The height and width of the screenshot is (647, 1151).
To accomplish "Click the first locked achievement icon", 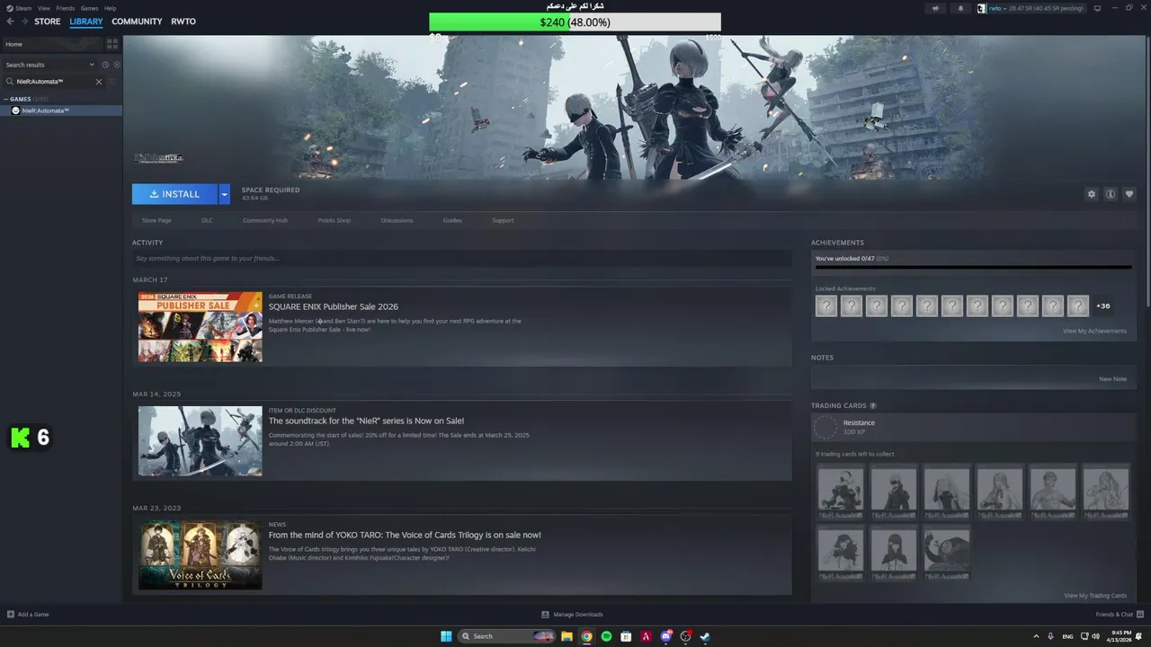I will pos(826,306).
